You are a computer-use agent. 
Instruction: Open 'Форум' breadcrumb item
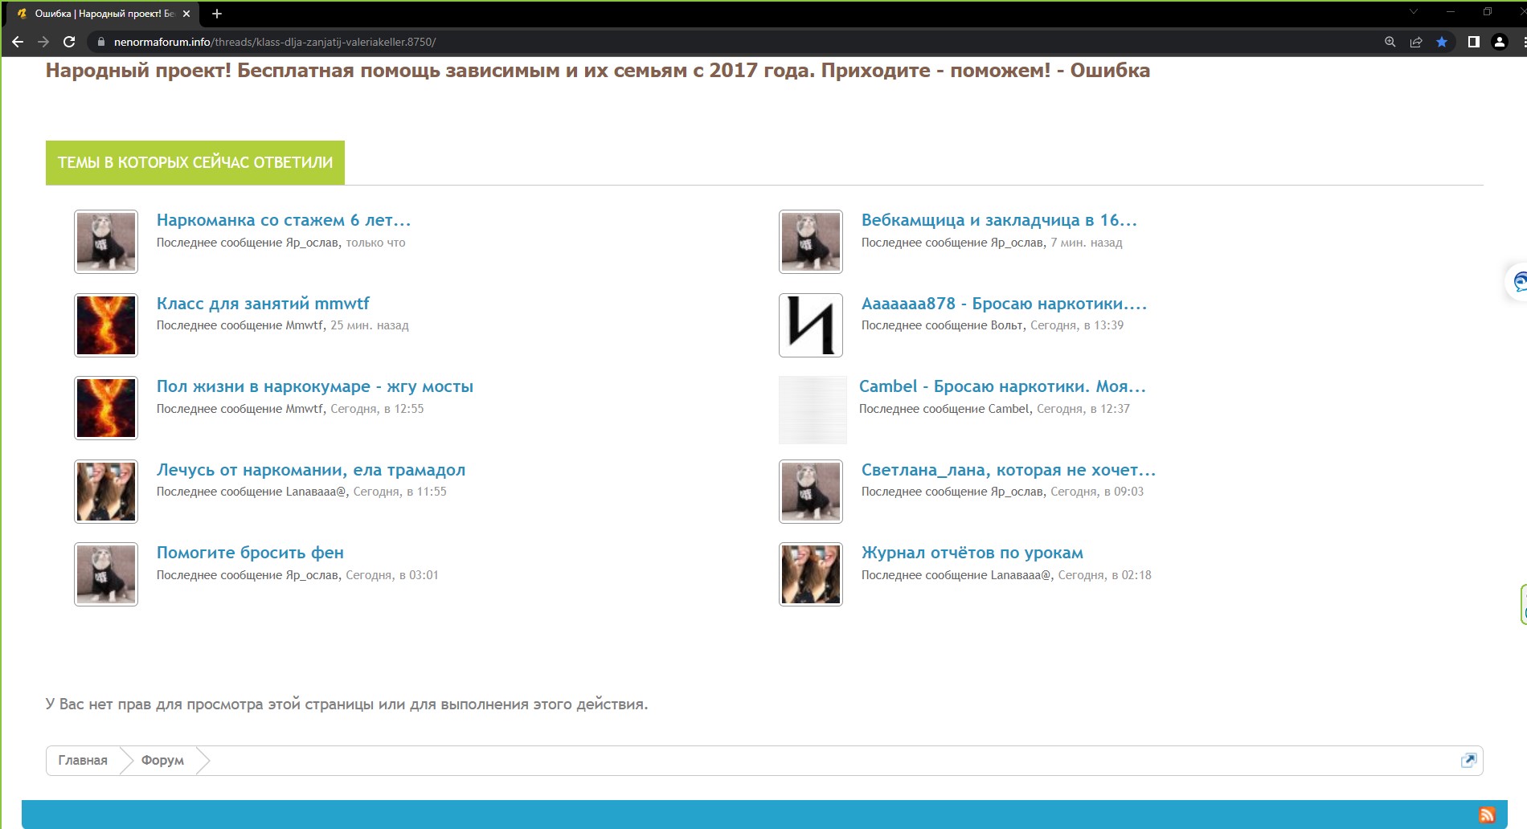click(x=162, y=760)
